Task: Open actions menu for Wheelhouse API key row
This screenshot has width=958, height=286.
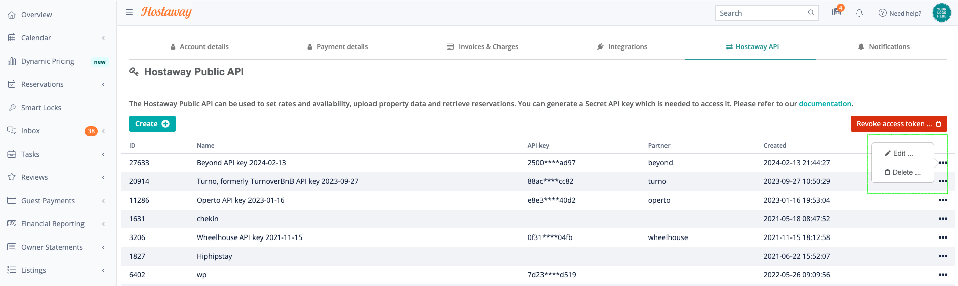Action: tap(943, 237)
